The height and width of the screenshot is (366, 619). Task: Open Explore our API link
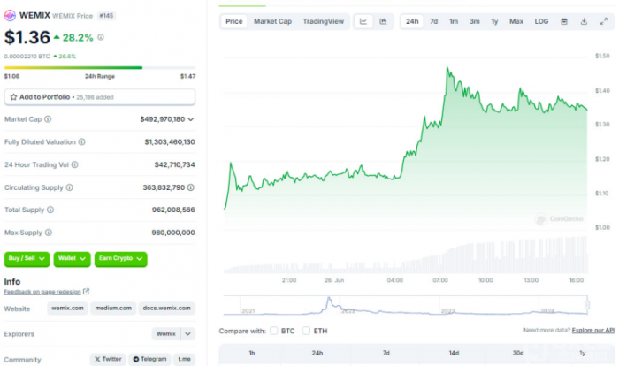pos(593,330)
